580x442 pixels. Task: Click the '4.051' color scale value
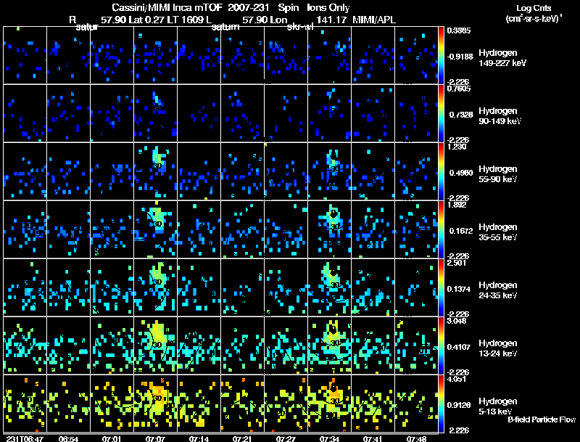[457, 379]
